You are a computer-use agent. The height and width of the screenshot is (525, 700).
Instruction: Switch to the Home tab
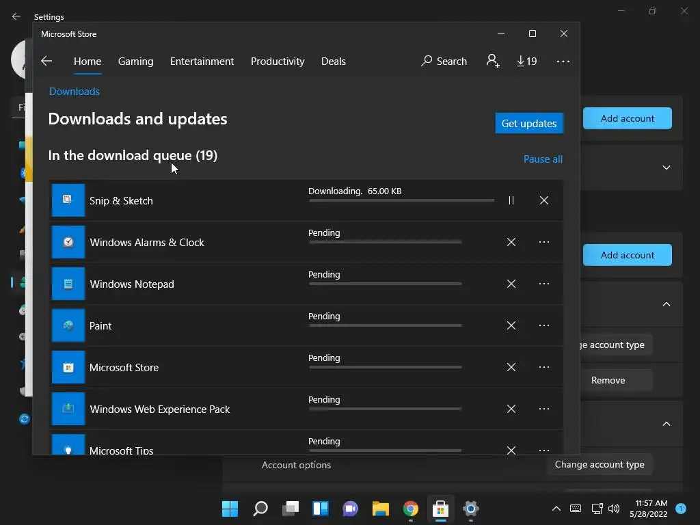point(87,61)
